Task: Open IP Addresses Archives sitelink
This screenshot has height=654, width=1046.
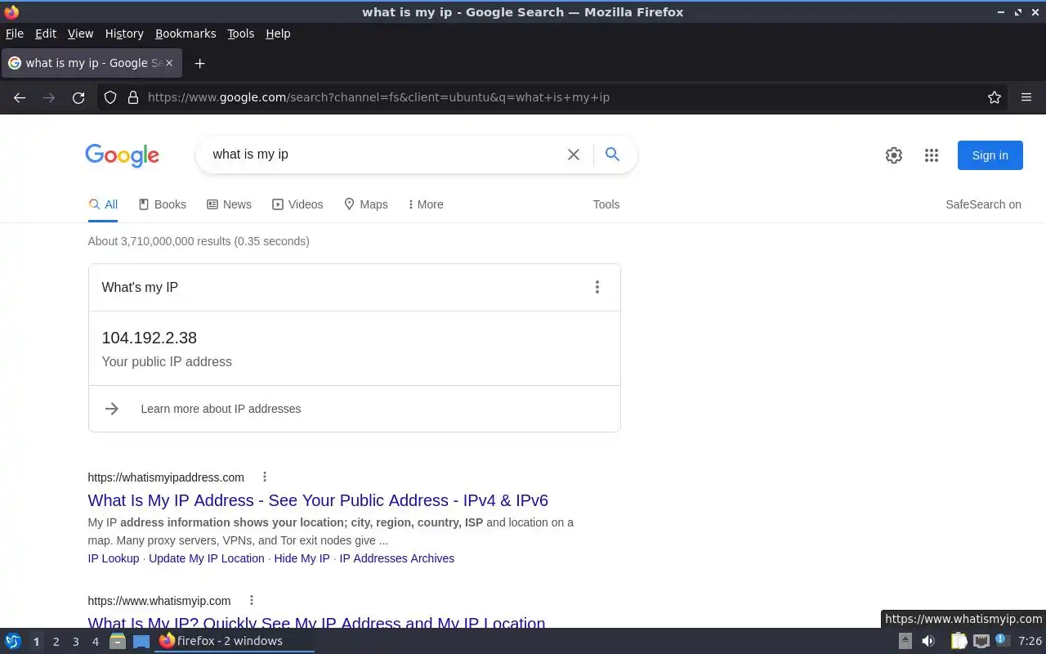Action: 397,558
